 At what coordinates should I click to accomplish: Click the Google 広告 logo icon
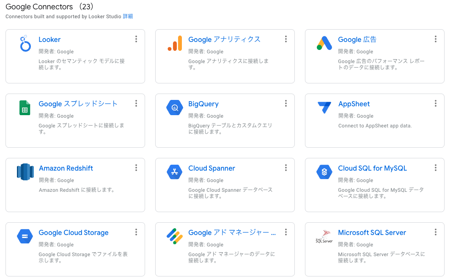point(324,43)
